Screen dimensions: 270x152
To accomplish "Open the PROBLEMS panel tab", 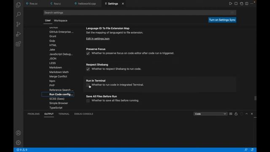I will pyautogui.click(x=34, y=114).
